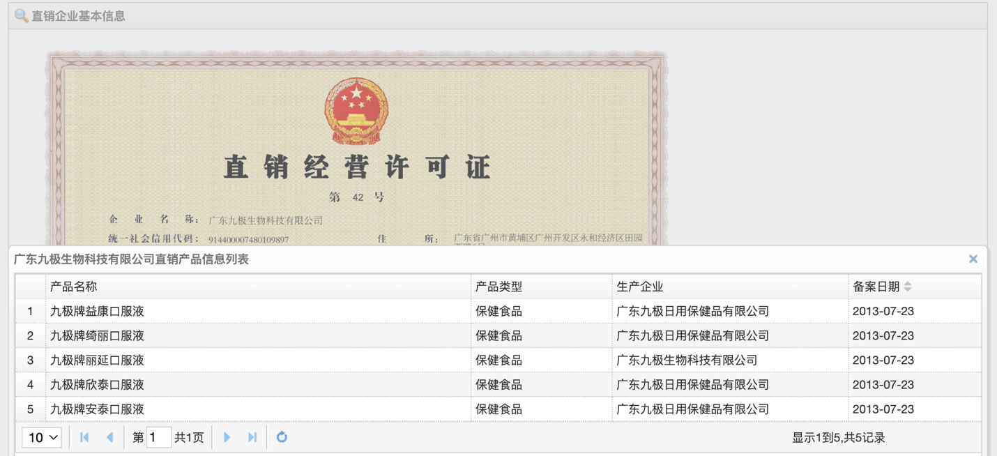This screenshot has width=997, height=456.
Task: Go to previous page of product list
Action: click(x=109, y=437)
